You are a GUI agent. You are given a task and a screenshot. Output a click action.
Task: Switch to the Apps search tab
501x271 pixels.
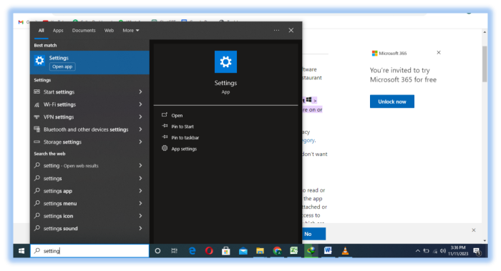point(58,30)
